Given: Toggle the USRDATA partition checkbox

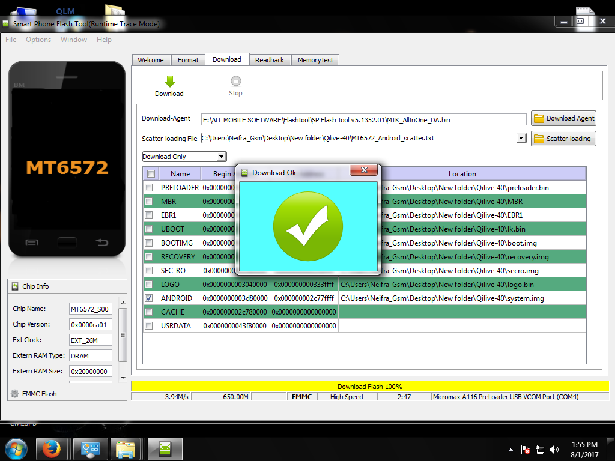Looking at the screenshot, I should pos(148,325).
